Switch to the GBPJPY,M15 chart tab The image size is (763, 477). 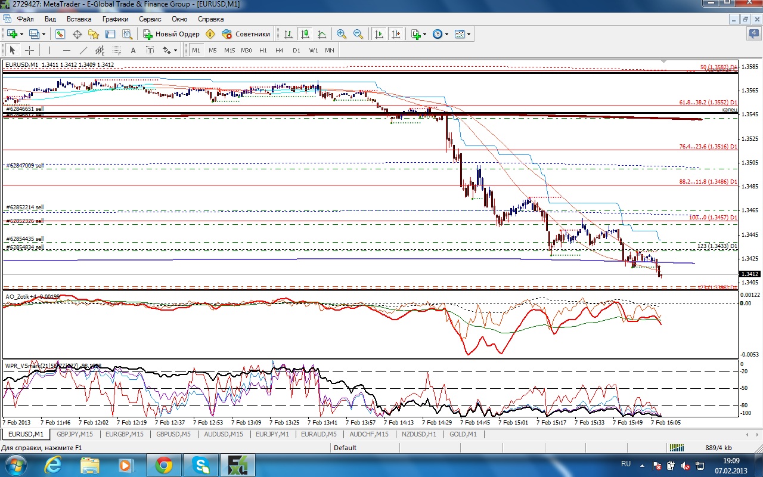coord(75,435)
